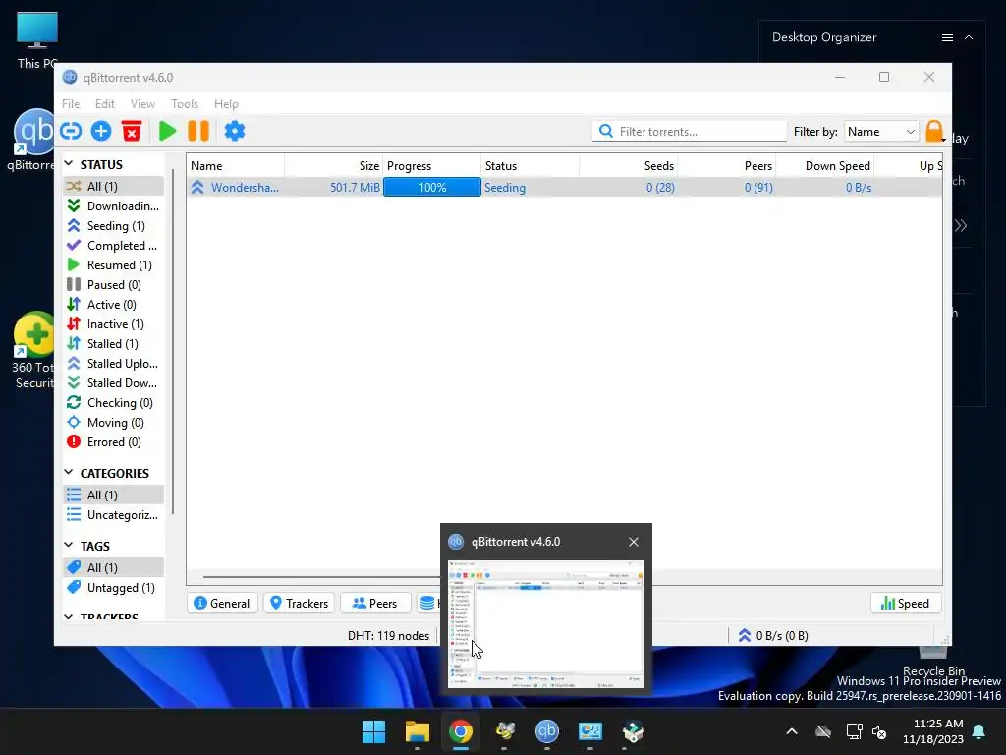This screenshot has width=1006, height=755.
Task: Select Completed status filter
Action: click(x=114, y=245)
